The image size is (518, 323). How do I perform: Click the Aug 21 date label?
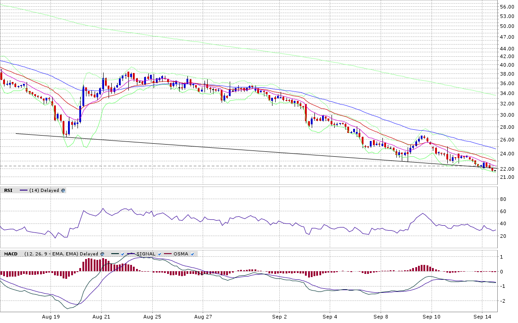click(101, 317)
